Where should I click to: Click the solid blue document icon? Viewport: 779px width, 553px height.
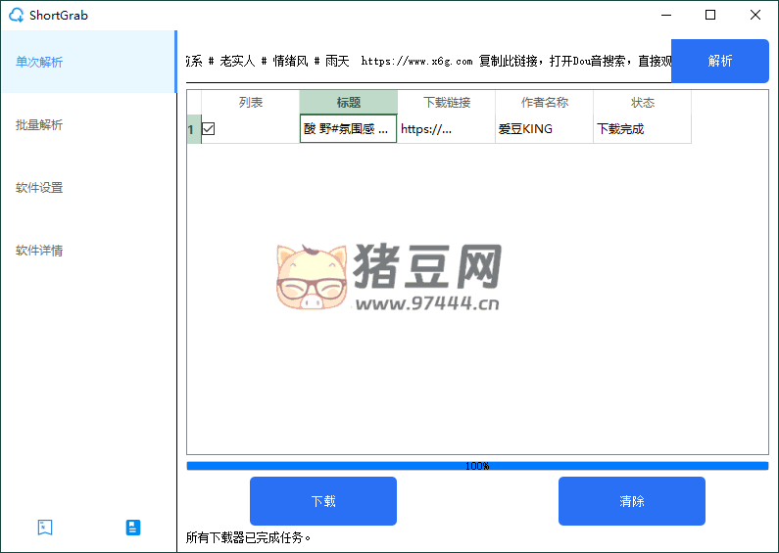(133, 528)
